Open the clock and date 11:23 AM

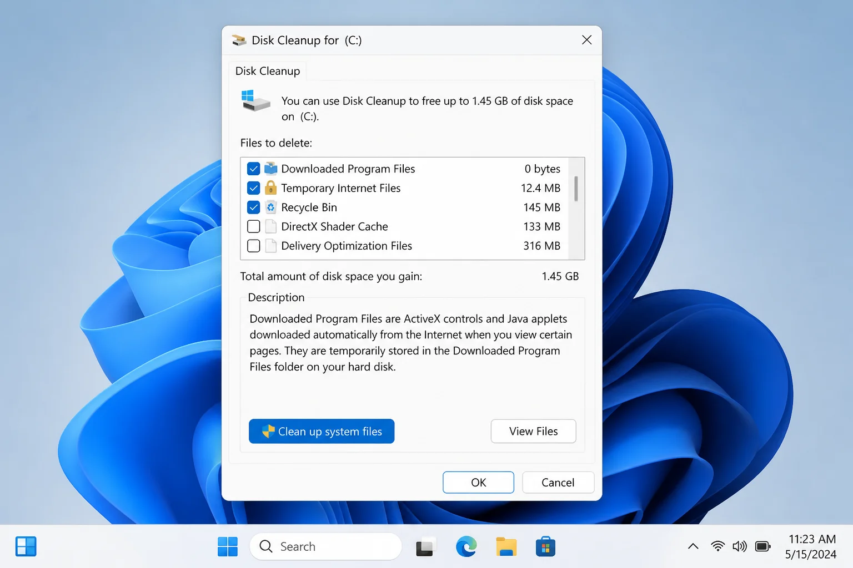[811, 546]
